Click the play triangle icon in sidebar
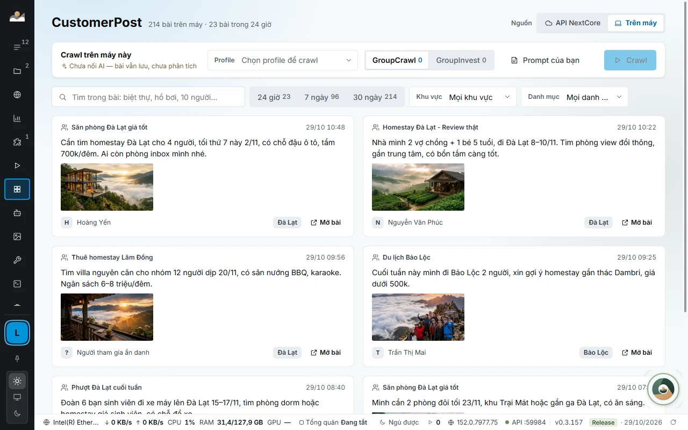 (17, 166)
